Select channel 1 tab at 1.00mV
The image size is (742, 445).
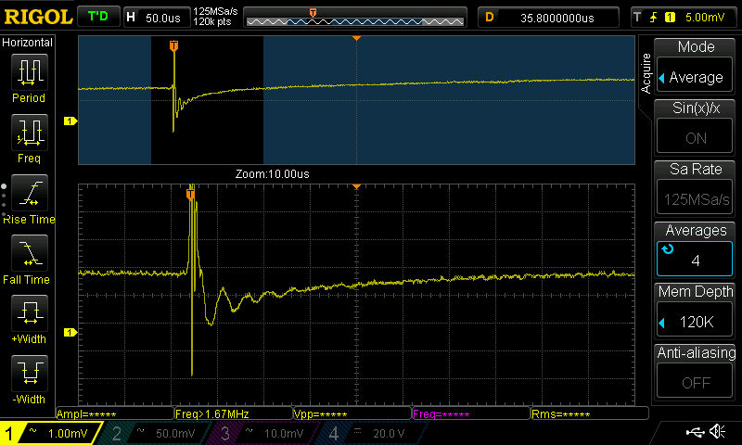[x=50, y=433]
